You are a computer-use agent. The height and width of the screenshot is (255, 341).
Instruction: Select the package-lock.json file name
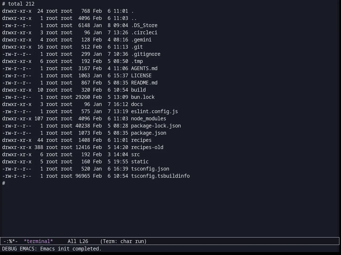tap(156, 126)
